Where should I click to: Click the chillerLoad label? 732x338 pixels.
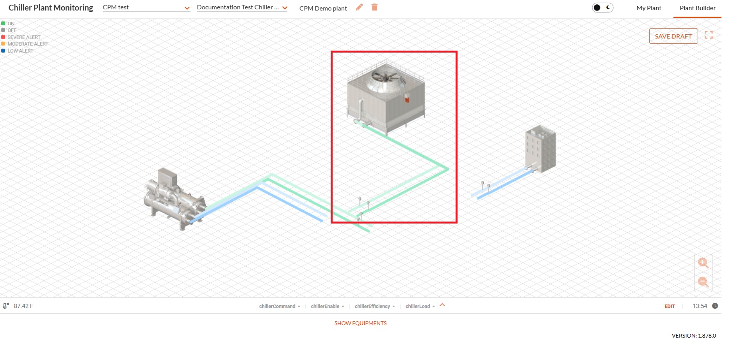coord(418,306)
